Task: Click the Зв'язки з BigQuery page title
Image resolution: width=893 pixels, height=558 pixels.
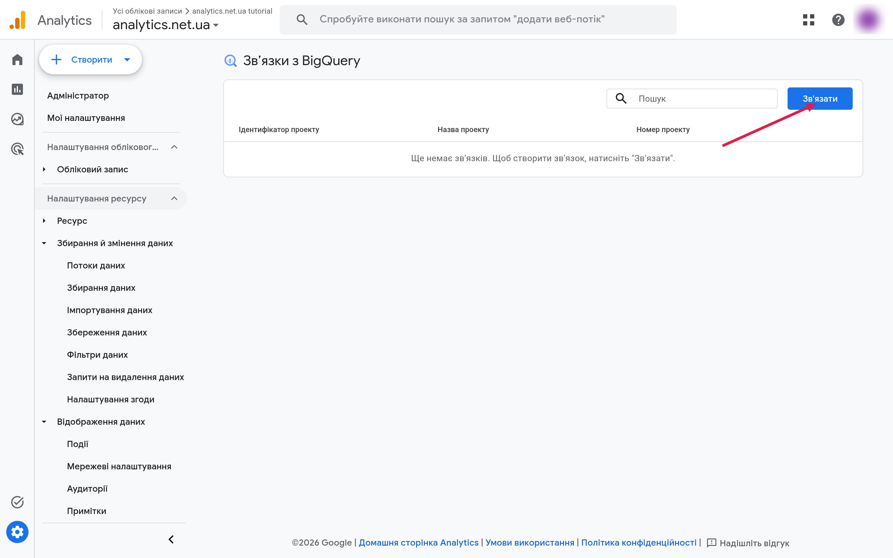Action: click(x=301, y=60)
